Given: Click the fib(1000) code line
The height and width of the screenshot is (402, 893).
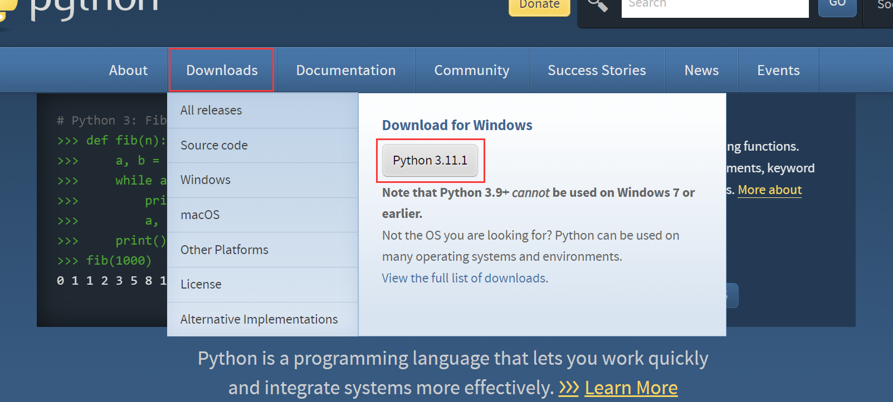Looking at the screenshot, I should click(x=104, y=260).
